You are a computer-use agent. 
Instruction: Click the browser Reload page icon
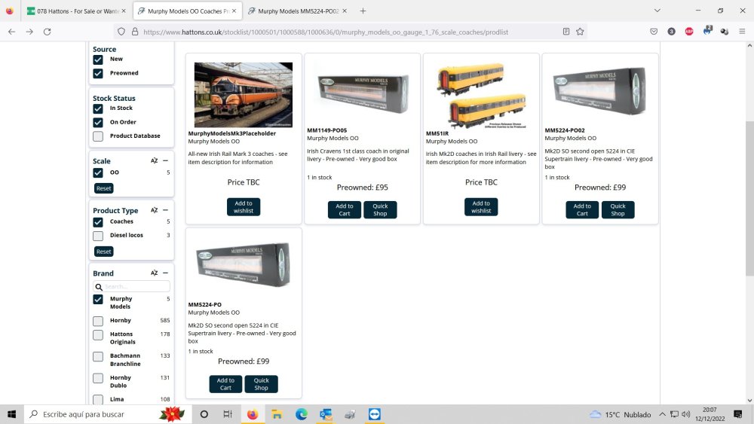47,32
